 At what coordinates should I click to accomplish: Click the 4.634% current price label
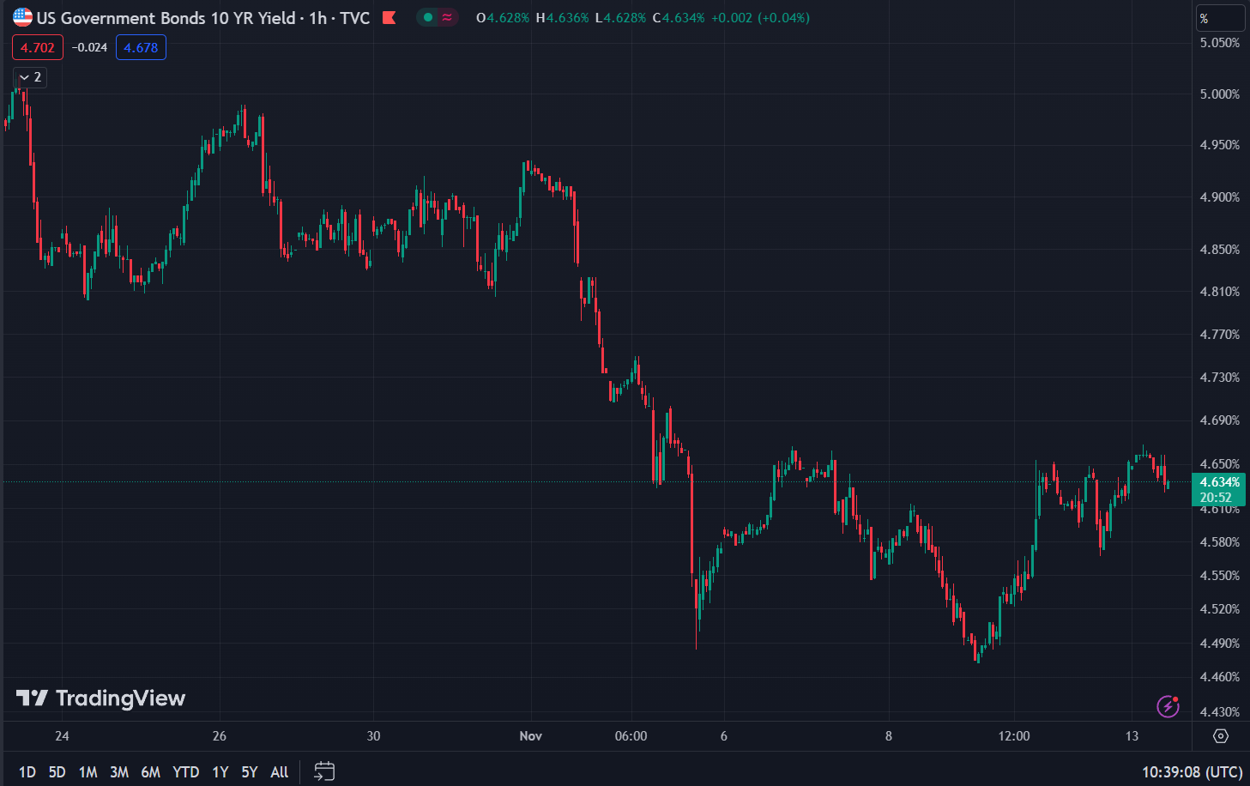pyautogui.click(x=1219, y=482)
